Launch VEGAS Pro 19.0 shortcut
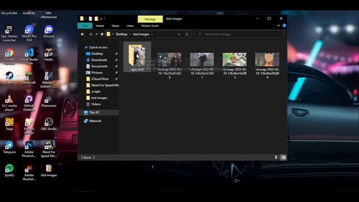 [29, 34]
